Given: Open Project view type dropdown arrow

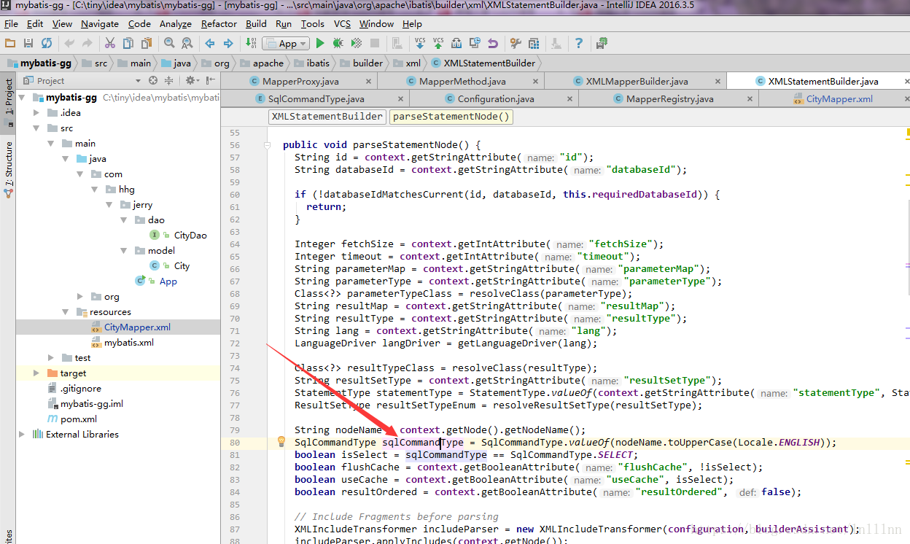Looking at the screenshot, I should 138,81.
